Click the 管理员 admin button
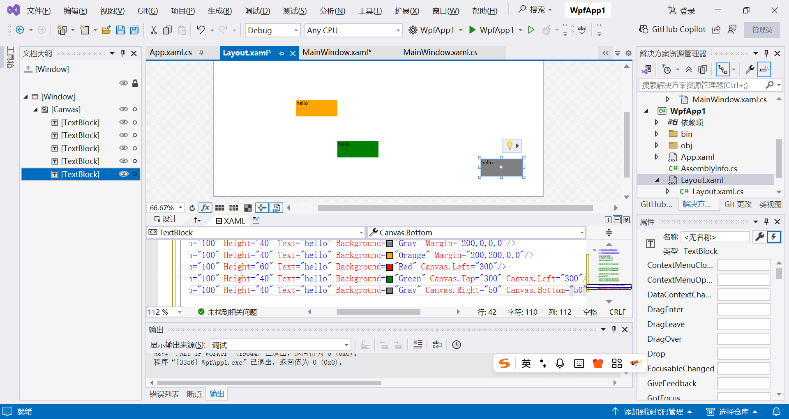The image size is (789, 419). (762, 30)
